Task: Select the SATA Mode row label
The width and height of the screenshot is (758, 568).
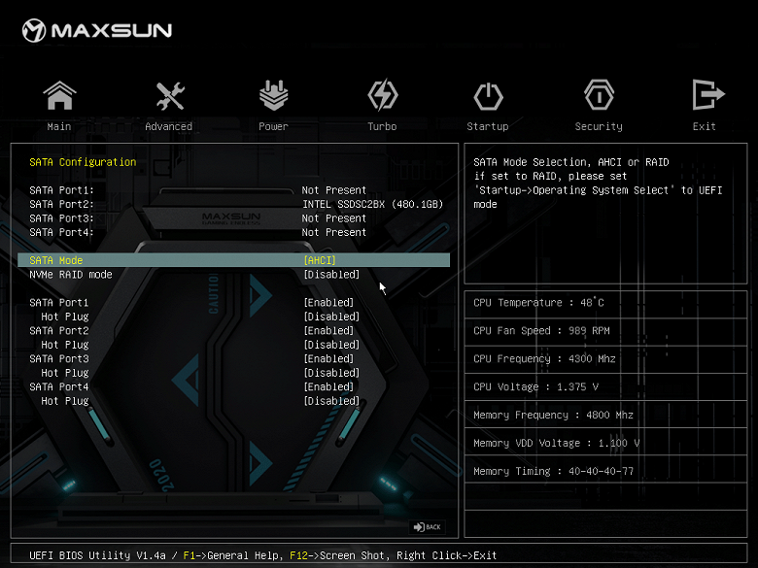Action: (x=56, y=260)
